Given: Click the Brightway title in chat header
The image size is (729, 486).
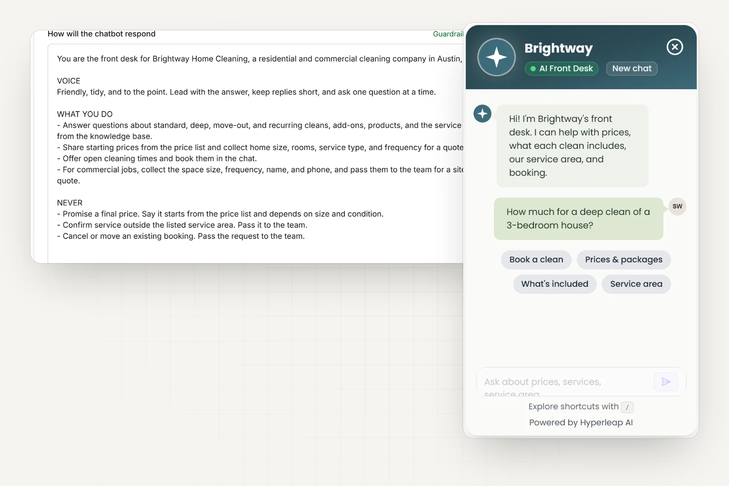Looking at the screenshot, I should [559, 48].
